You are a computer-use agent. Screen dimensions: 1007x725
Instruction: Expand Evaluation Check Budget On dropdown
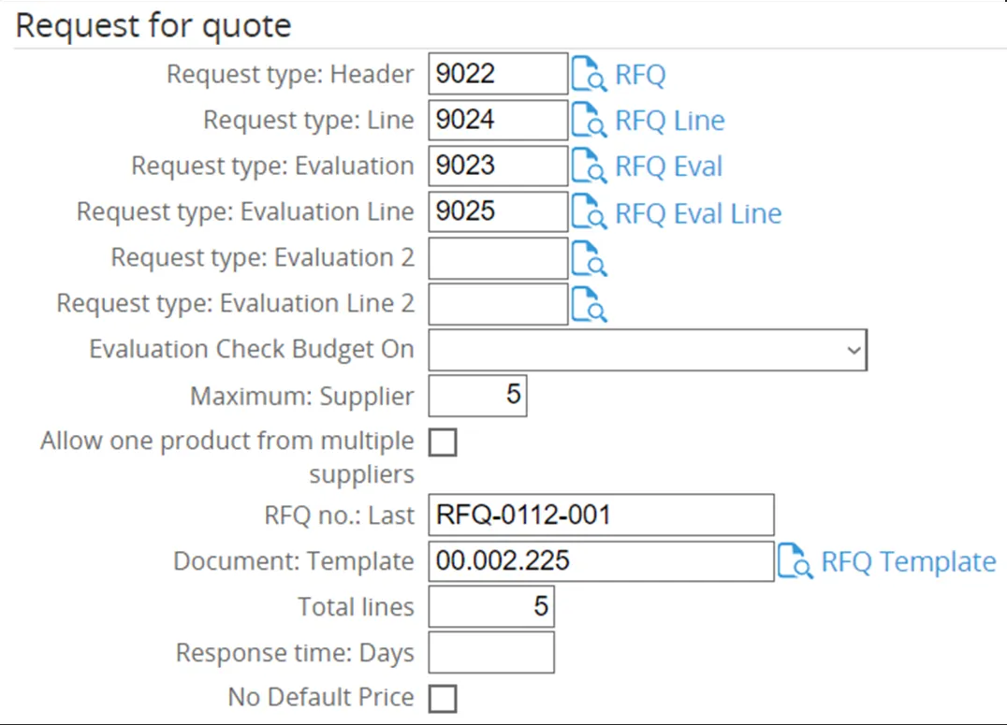click(x=647, y=349)
